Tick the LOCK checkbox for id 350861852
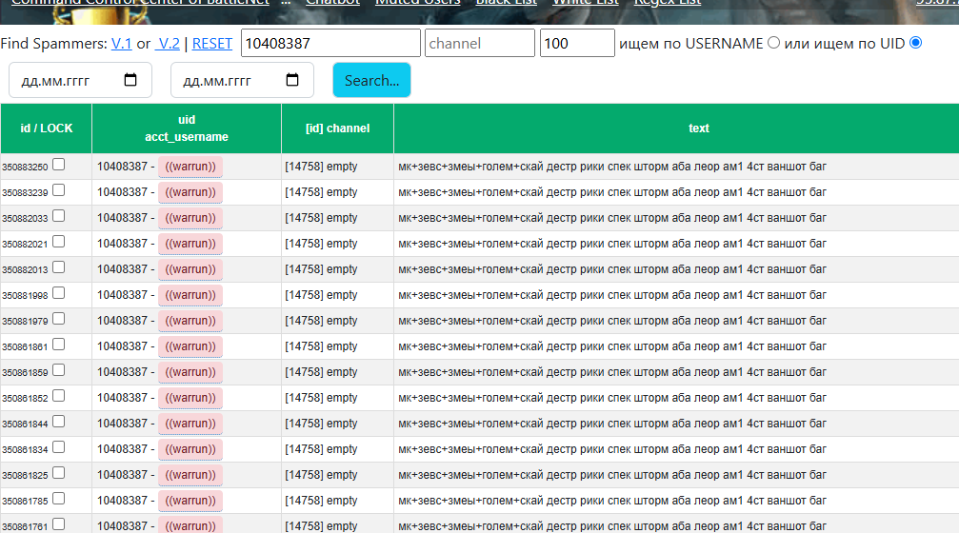959x533 pixels. coord(59,396)
